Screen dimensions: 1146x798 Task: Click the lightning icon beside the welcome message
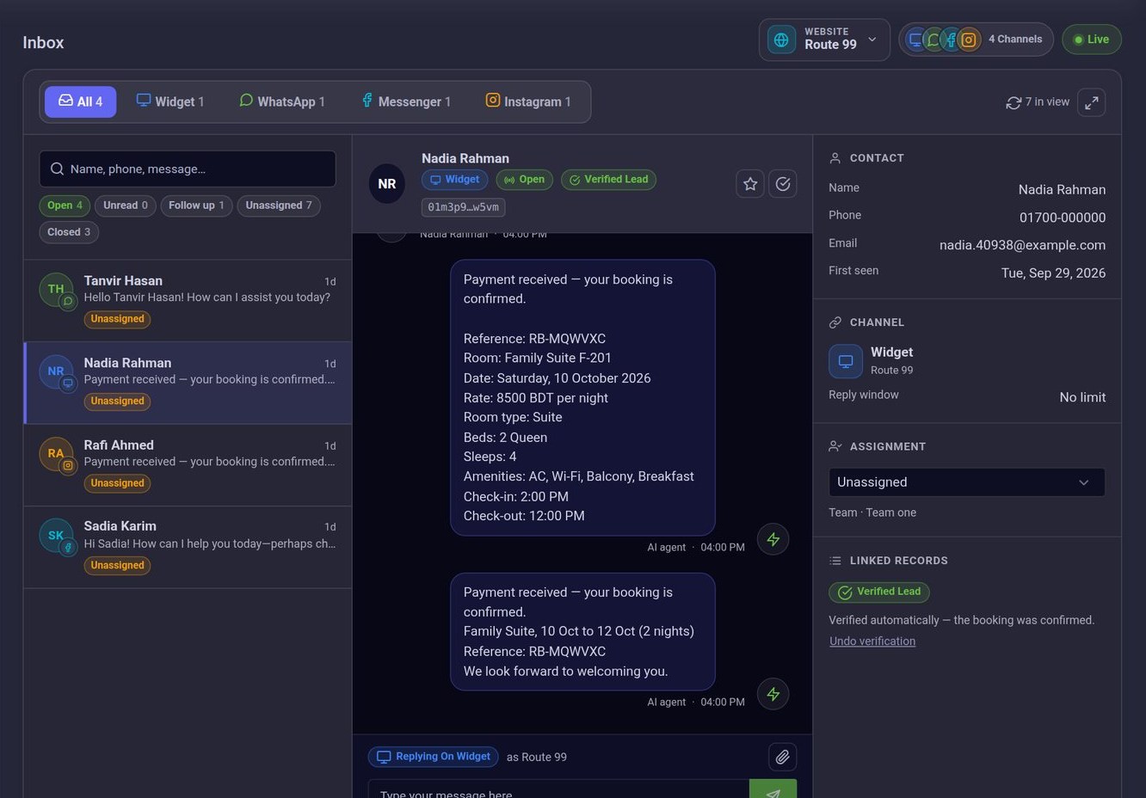pos(773,694)
